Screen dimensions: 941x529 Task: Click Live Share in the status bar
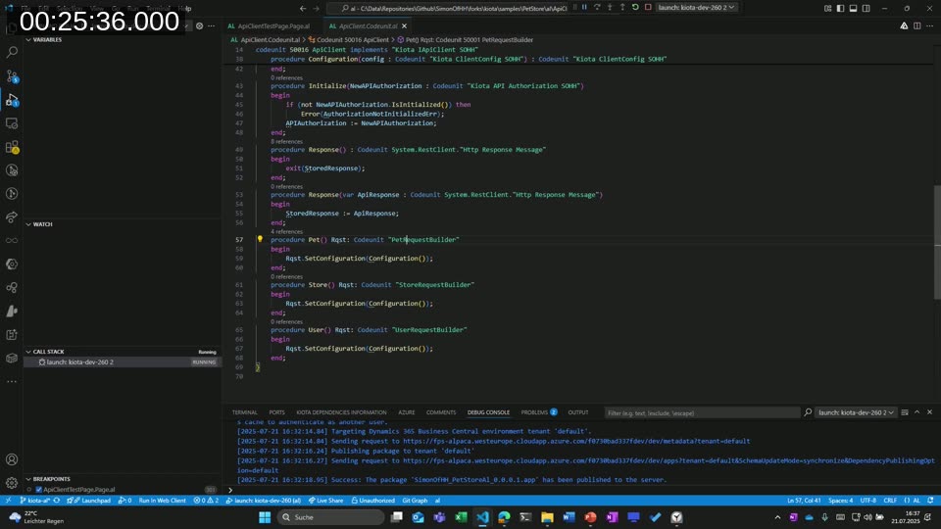coord(325,501)
